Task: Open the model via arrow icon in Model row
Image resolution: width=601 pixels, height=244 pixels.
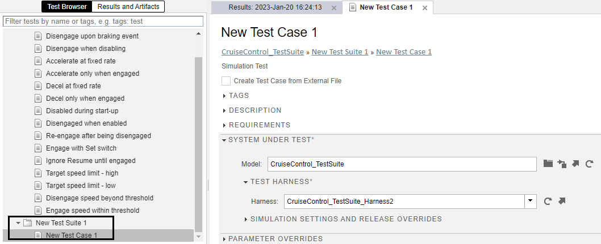Action: (575, 164)
